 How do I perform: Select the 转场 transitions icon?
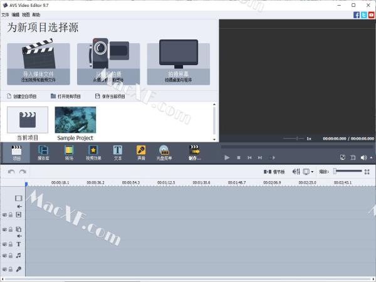pos(69,152)
